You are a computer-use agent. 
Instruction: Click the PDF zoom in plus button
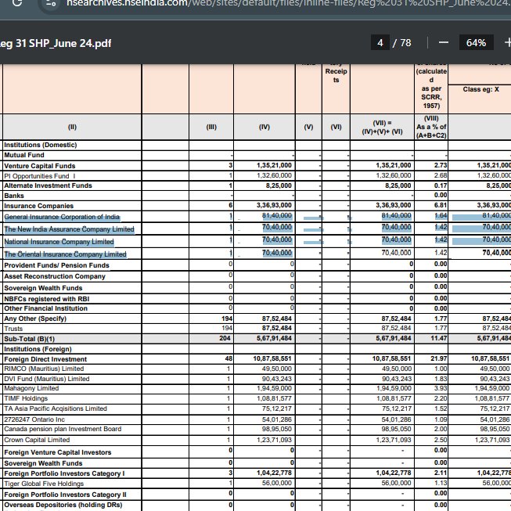(x=507, y=43)
